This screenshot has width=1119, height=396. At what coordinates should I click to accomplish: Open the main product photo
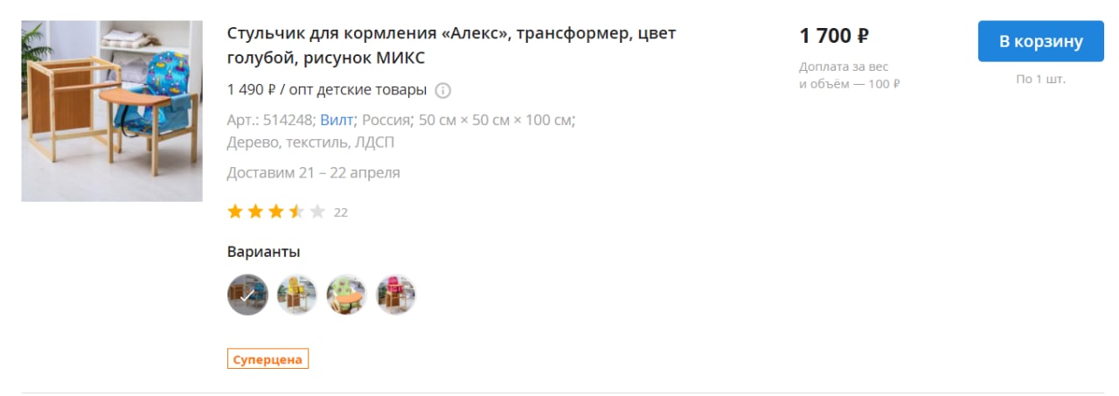click(112, 111)
